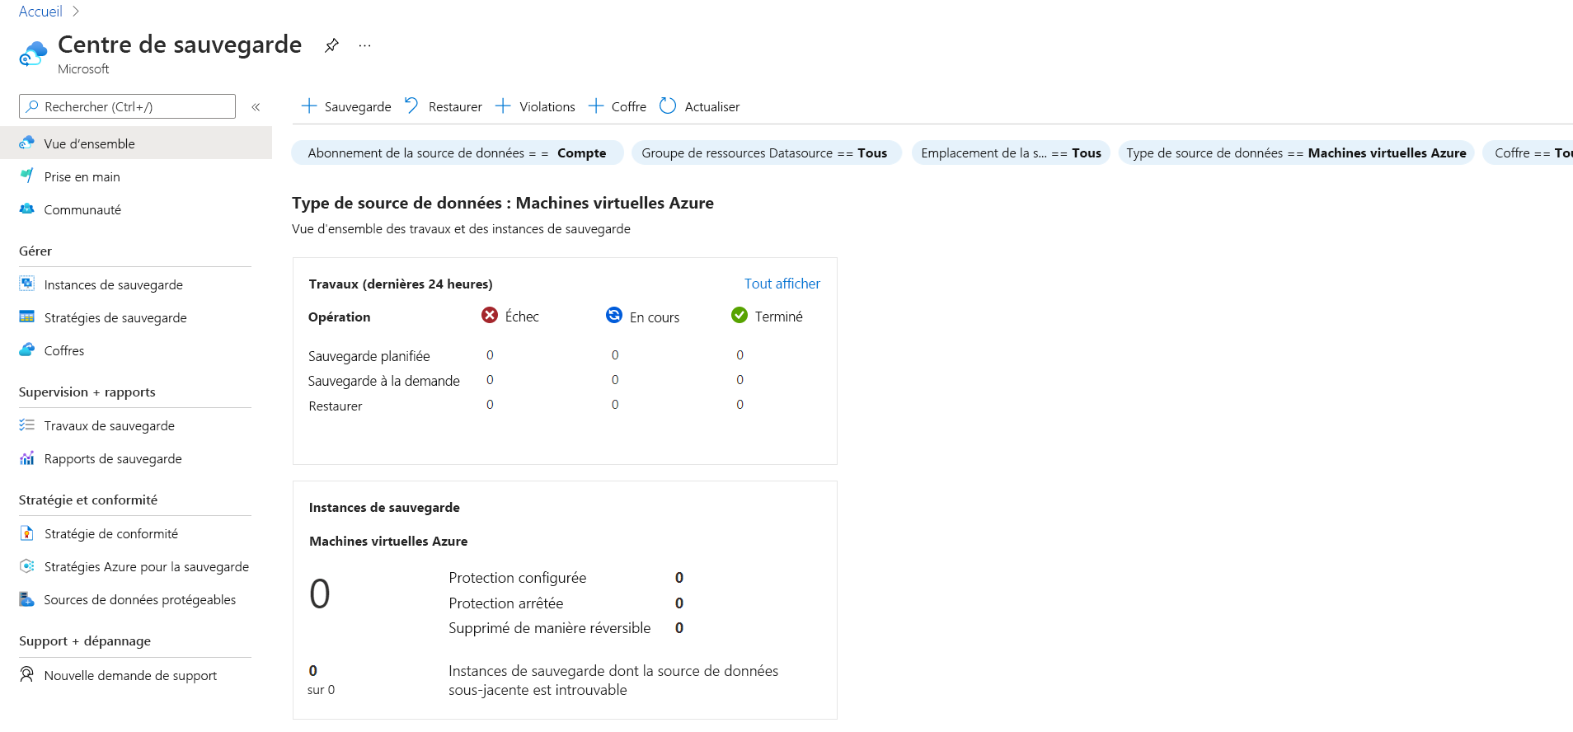Viewport: 1573px width, 732px height.
Task: Open the ellipsis more options menu
Action: click(x=365, y=45)
